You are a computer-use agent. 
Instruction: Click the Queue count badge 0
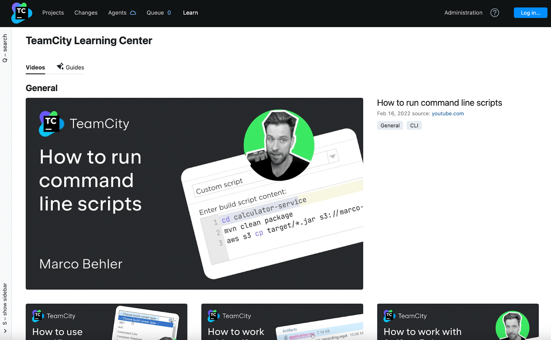pyautogui.click(x=169, y=13)
